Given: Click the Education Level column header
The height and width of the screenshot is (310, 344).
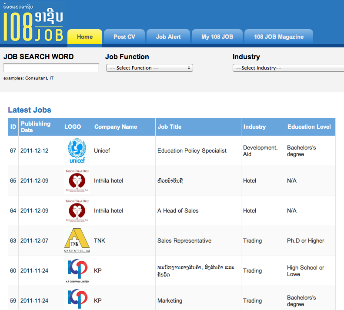Looking at the screenshot, I should tap(310, 127).
